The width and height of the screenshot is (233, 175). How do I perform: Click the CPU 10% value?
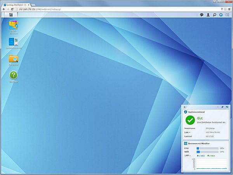222,149
